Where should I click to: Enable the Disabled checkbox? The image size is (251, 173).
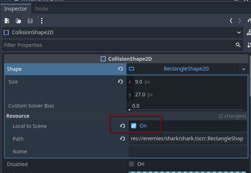pyautogui.click(x=131, y=164)
